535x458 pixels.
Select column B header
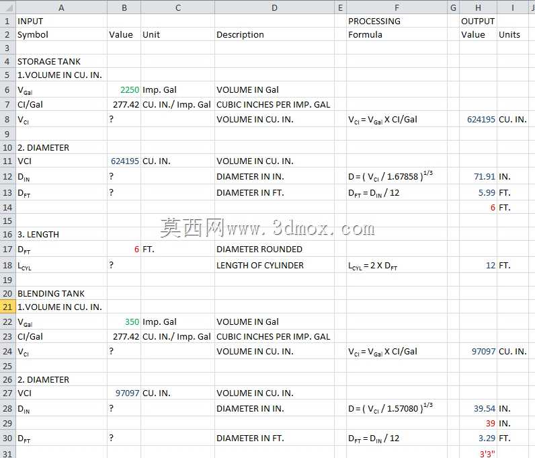[124, 7]
